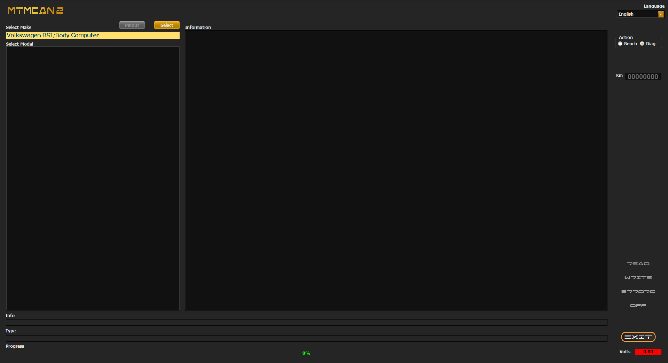
Task: Click the READ button
Action: tap(638, 264)
